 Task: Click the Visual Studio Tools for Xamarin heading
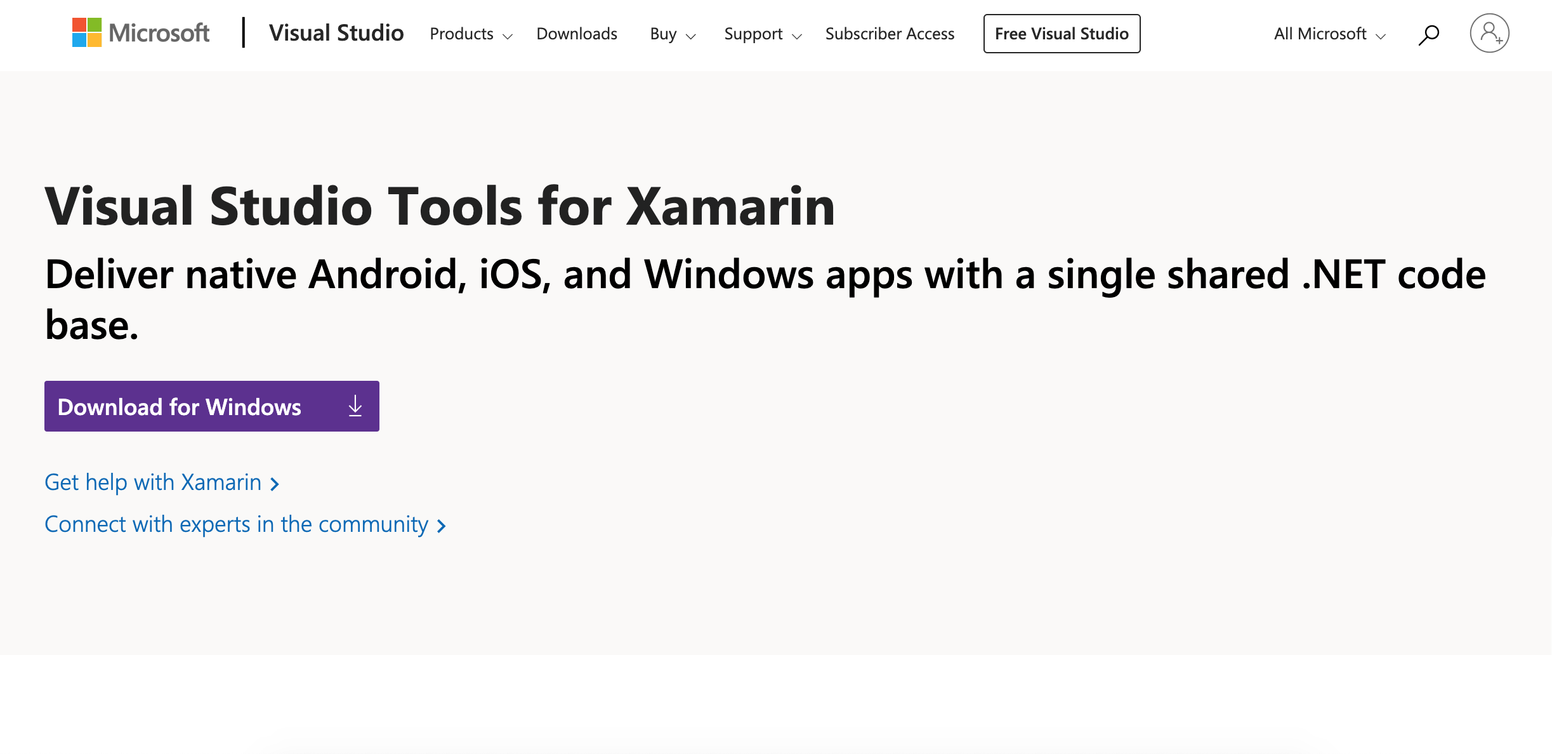pyautogui.click(x=440, y=206)
